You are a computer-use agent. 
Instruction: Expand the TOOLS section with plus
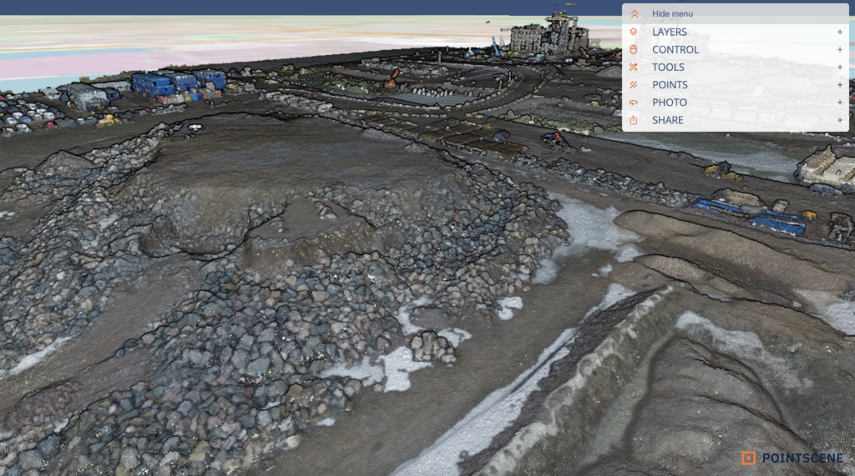pyautogui.click(x=840, y=67)
